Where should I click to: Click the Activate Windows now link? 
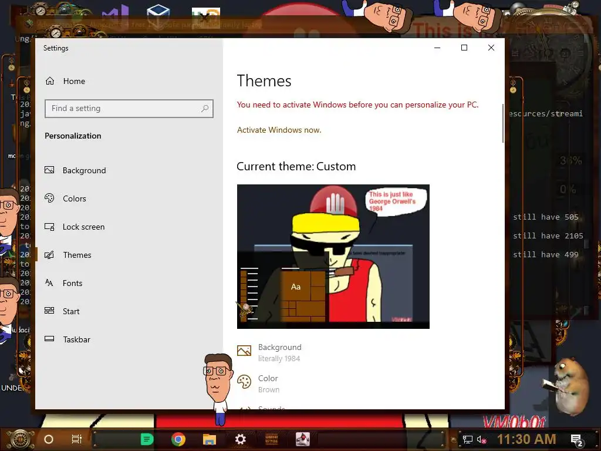point(279,130)
